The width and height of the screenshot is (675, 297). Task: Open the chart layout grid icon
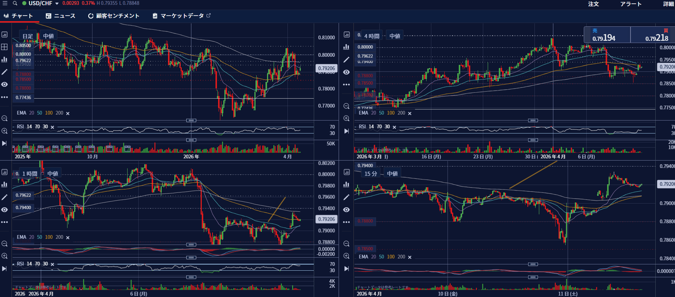4,47
